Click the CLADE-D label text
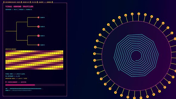 tap(43, 45)
